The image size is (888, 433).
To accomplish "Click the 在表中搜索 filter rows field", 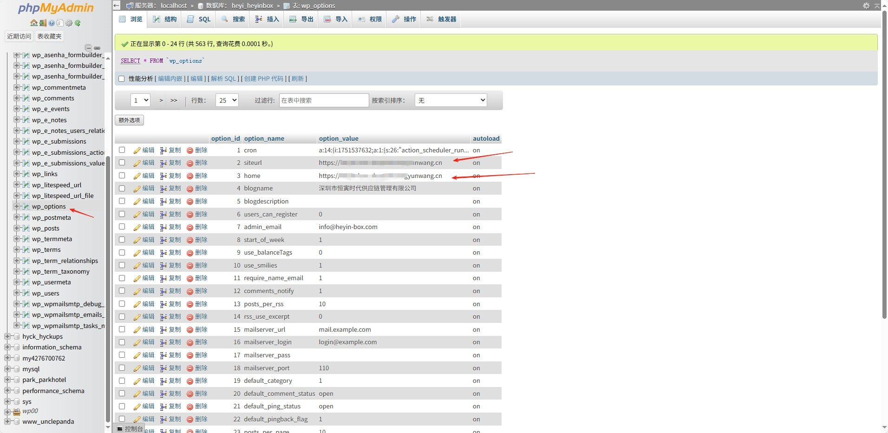I will 324,100.
